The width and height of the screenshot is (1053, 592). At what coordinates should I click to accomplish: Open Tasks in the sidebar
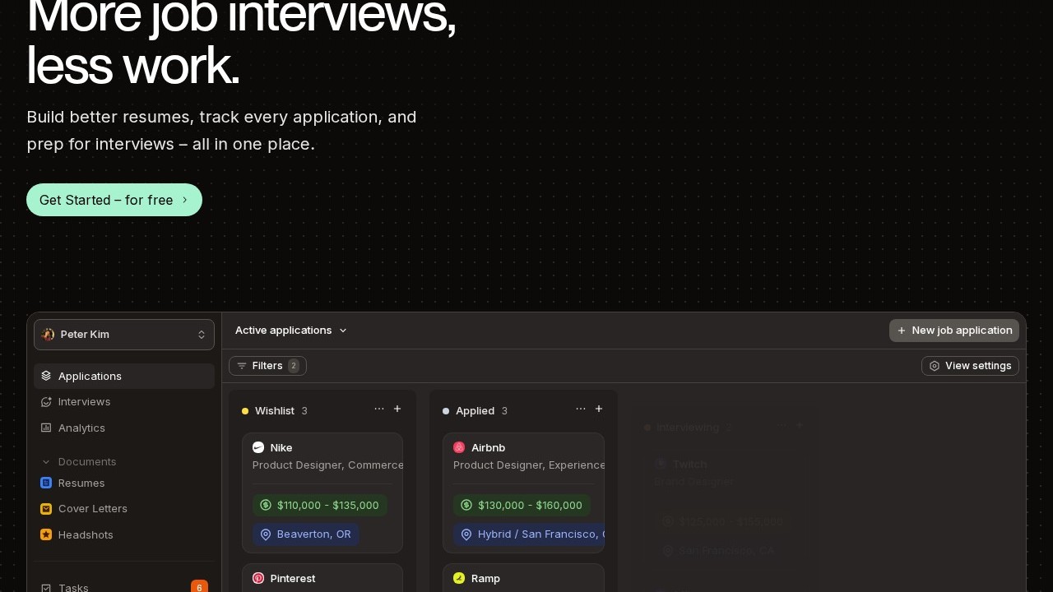pos(73,587)
